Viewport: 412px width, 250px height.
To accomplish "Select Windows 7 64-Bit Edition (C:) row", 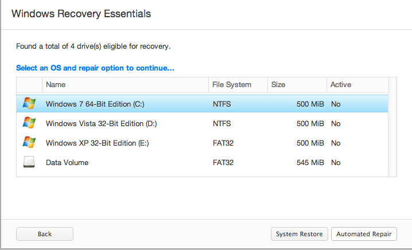I will (94, 104).
